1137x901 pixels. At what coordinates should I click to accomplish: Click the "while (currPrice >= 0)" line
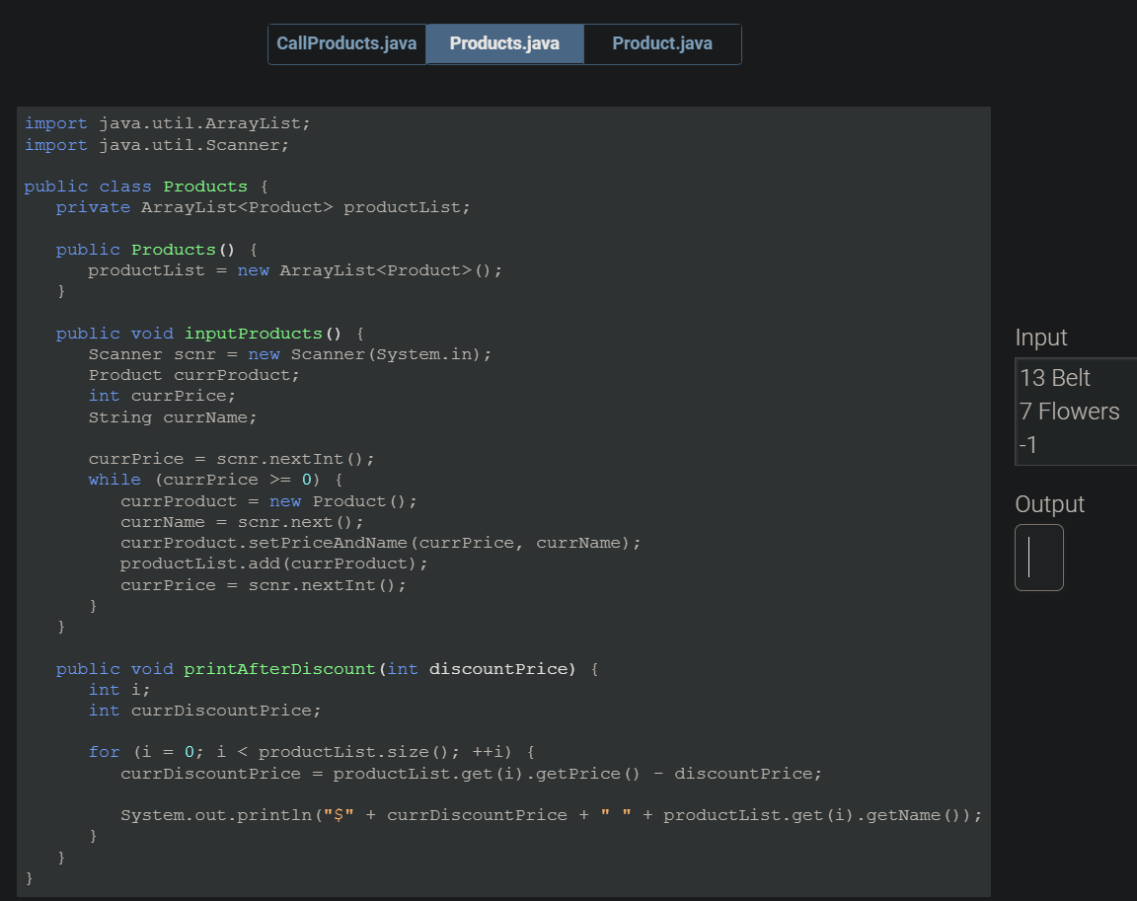(x=215, y=480)
